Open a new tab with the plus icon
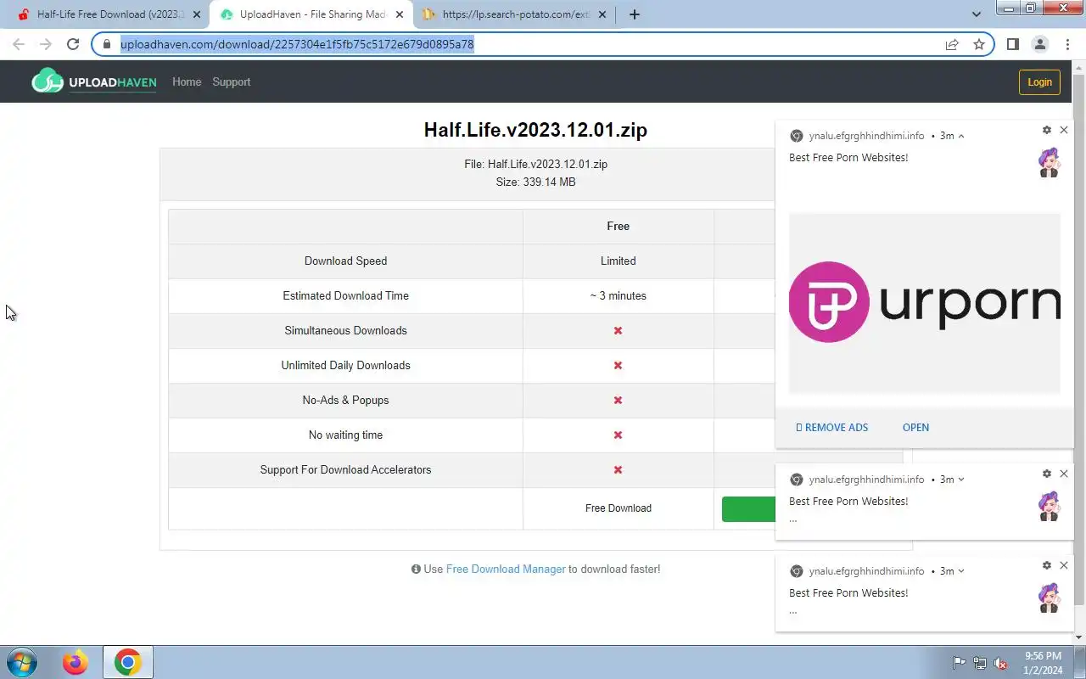Viewport: 1086px width, 679px height. [634, 14]
